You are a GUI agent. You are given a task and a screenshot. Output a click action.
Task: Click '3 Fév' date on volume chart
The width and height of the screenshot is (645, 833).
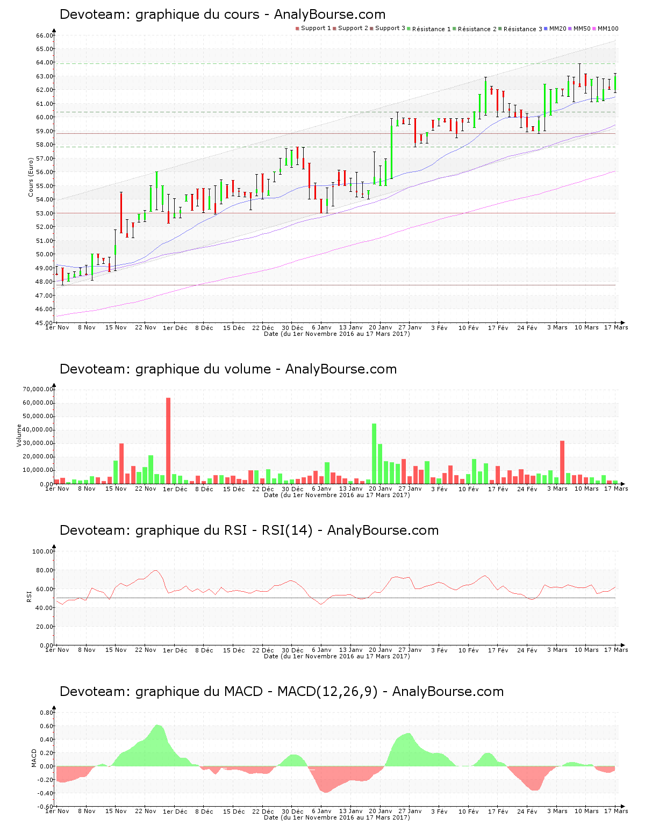[439, 489]
